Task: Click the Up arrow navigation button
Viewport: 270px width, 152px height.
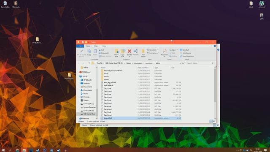Action: click(x=89, y=63)
